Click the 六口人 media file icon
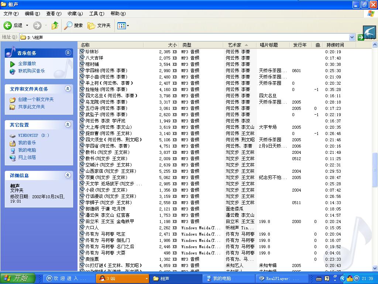The width and height of the screenshot is (378, 284). pos(82,228)
